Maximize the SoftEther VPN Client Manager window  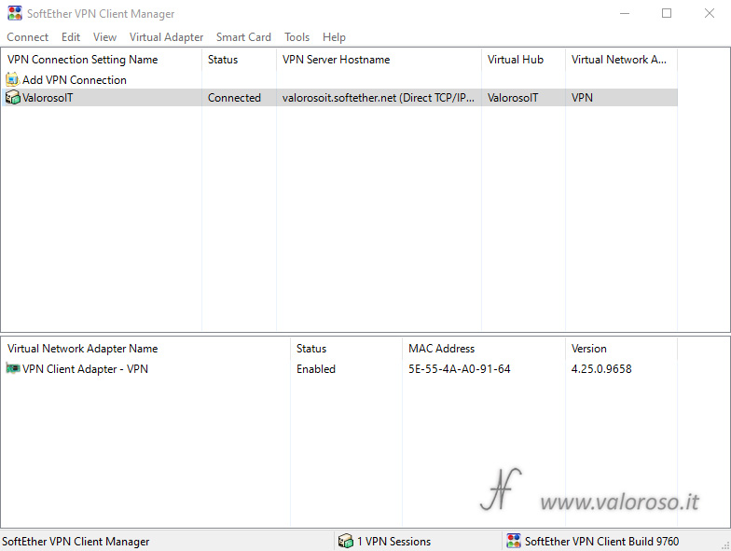pyautogui.click(x=667, y=13)
